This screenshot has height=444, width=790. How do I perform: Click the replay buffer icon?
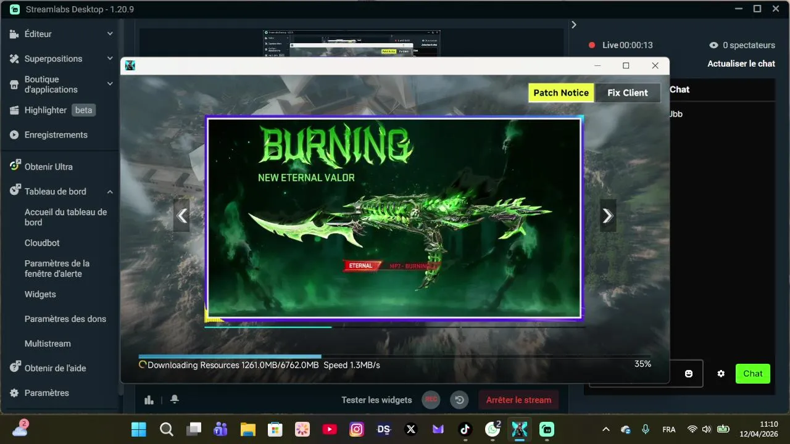point(459,400)
